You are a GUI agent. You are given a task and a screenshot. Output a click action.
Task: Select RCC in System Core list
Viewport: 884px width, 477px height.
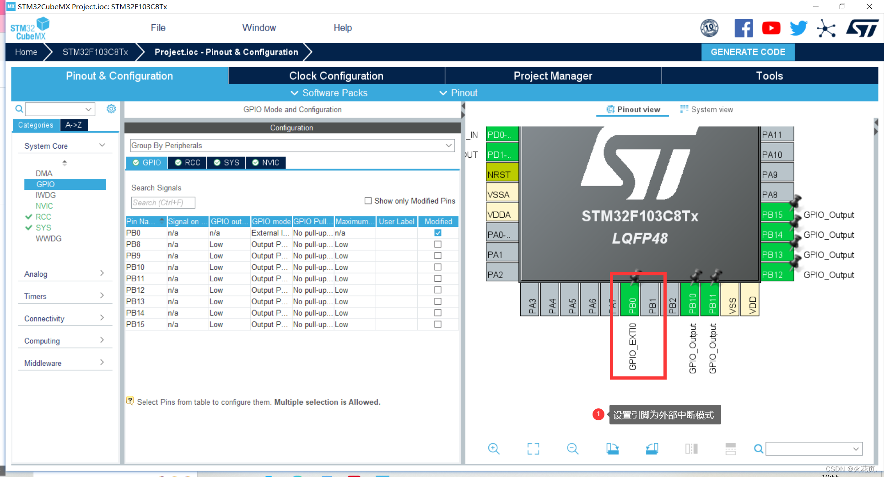(43, 217)
